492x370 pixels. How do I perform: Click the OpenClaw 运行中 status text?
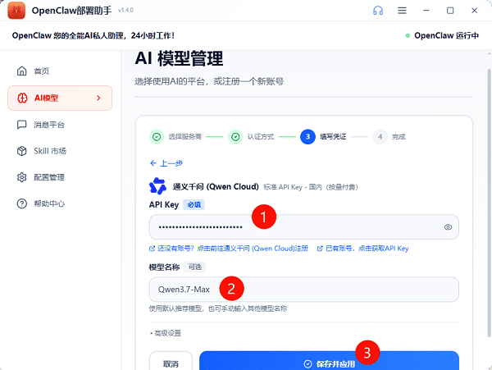446,35
